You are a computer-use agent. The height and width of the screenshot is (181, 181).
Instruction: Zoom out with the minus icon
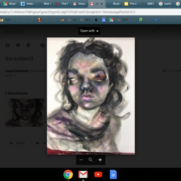81,160
